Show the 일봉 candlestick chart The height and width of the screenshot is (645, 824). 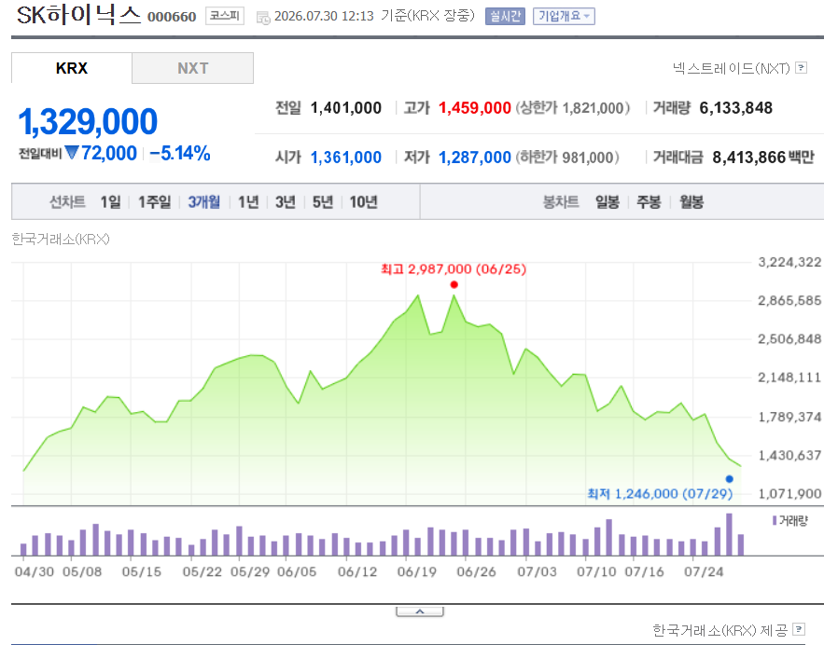pos(608,202)
